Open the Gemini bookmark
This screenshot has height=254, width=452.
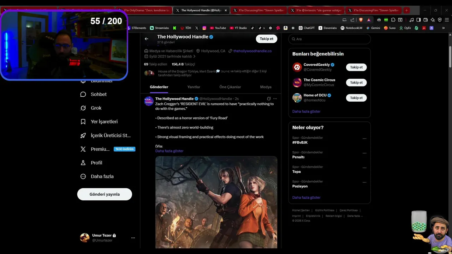tap(373, 28)
